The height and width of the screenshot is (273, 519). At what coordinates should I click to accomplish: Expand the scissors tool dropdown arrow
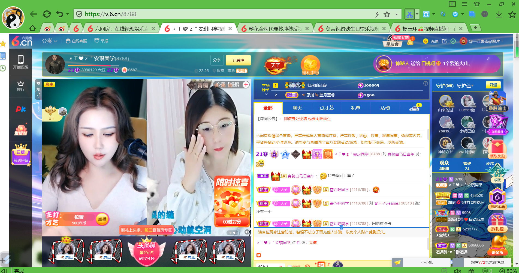(417, 14)
